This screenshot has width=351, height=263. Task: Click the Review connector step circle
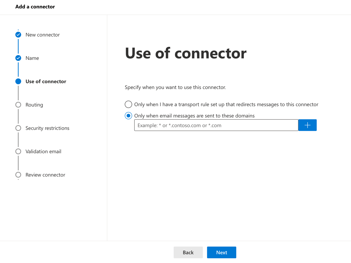point(18,175)
